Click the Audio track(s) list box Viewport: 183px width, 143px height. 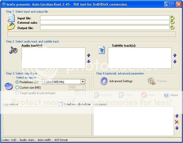pyautogui.click(x=53, y=58)
